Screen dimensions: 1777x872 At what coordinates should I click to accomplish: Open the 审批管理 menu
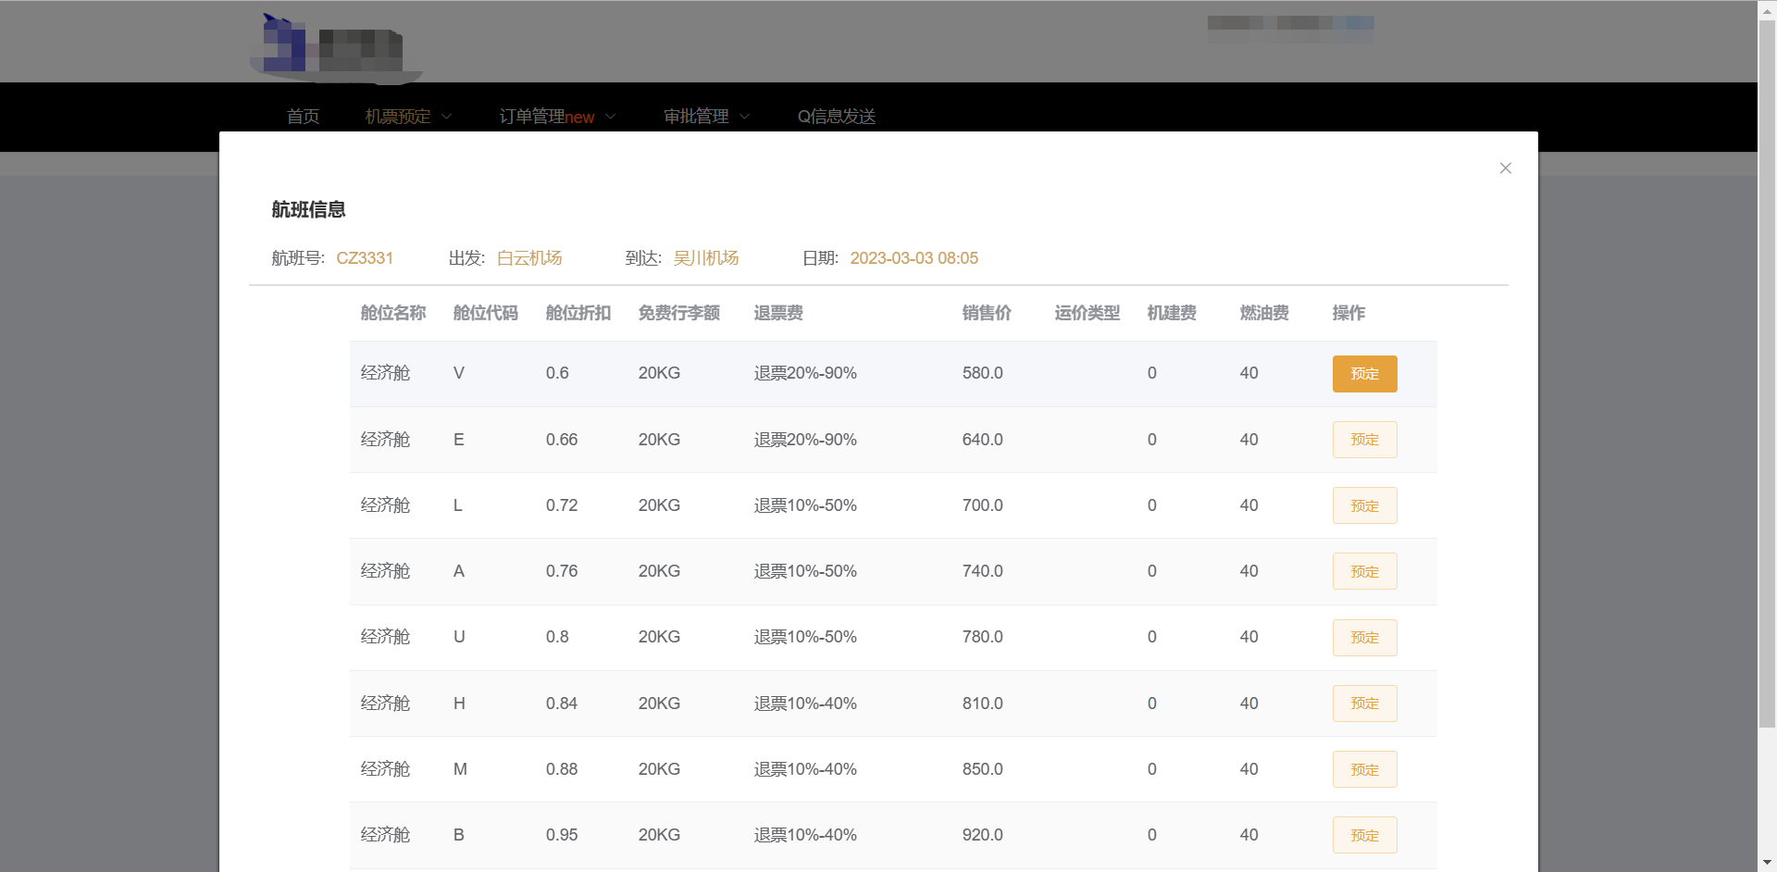click(x=696, y=117)
